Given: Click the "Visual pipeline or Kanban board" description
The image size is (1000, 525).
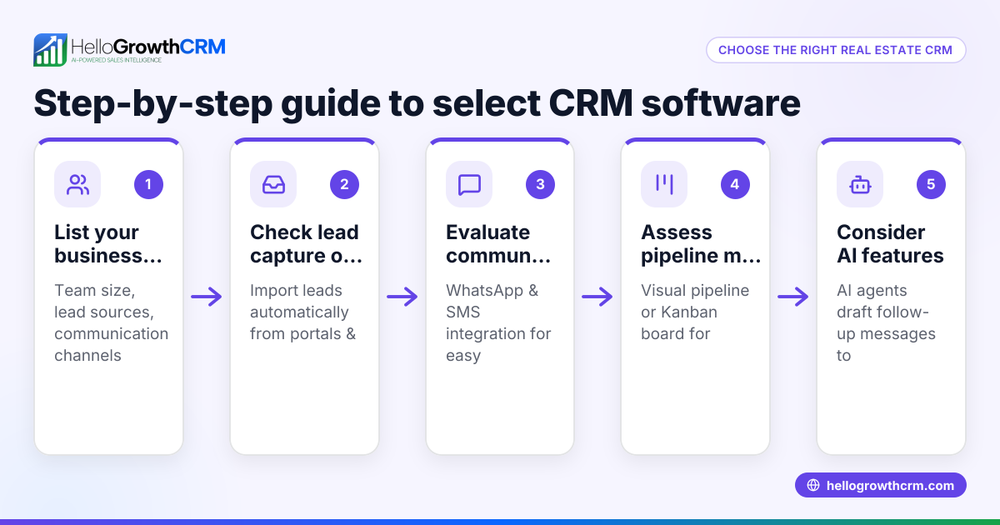Looking at the screenshot, I should 695,312.
